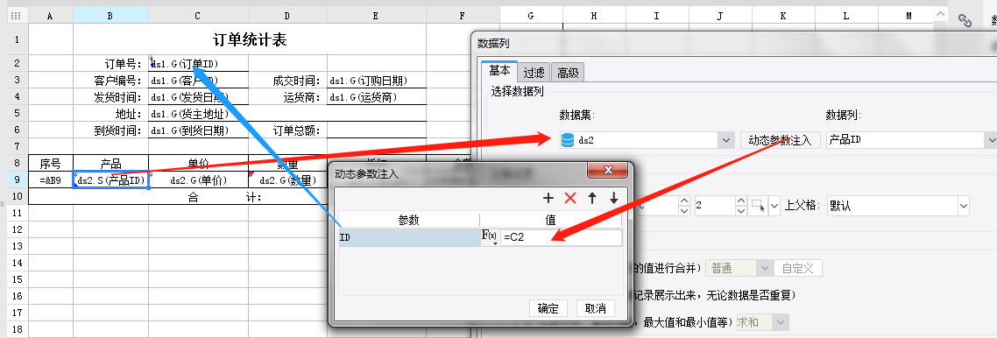Viewport: 997px width, 338px height.
Task: Increase the row number 2 stepper
Action: pyautogui.click(x=741, y=201)
